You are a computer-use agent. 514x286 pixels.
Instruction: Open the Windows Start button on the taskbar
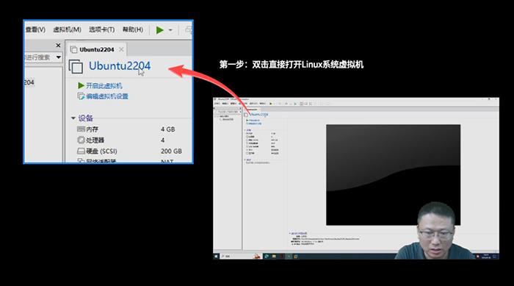click(216, 256)
